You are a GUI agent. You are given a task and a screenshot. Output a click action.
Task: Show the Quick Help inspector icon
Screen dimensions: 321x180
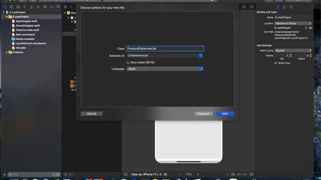click(x=291, y=7)
